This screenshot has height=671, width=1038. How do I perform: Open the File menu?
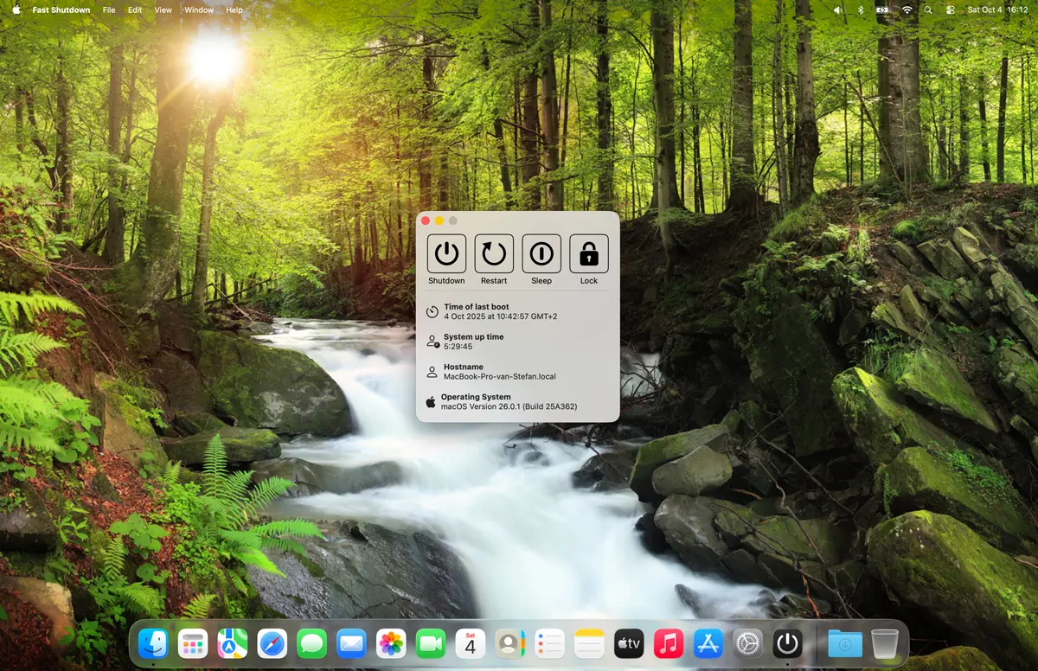[x=109, y=10]
